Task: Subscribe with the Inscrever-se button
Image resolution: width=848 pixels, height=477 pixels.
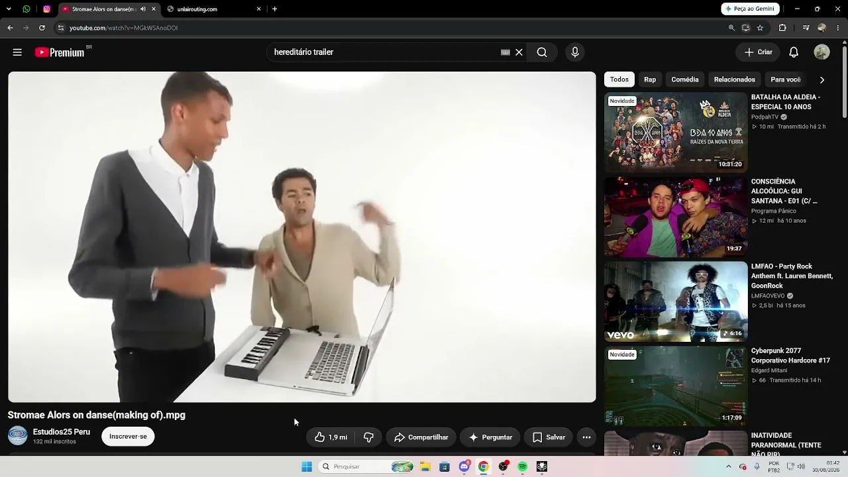Action: (x=128, y=437)
